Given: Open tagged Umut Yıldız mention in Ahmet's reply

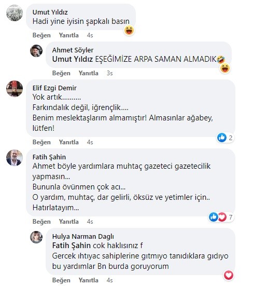Looking at the screenshot, I should coord(73,59).
